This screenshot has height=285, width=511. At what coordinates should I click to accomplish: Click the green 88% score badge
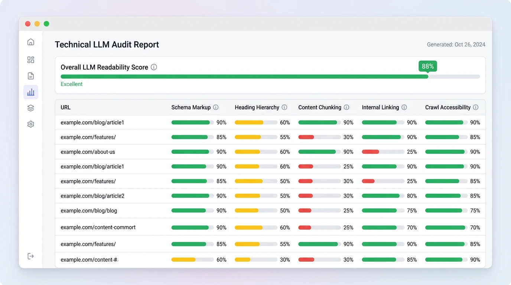coord(427,66)
